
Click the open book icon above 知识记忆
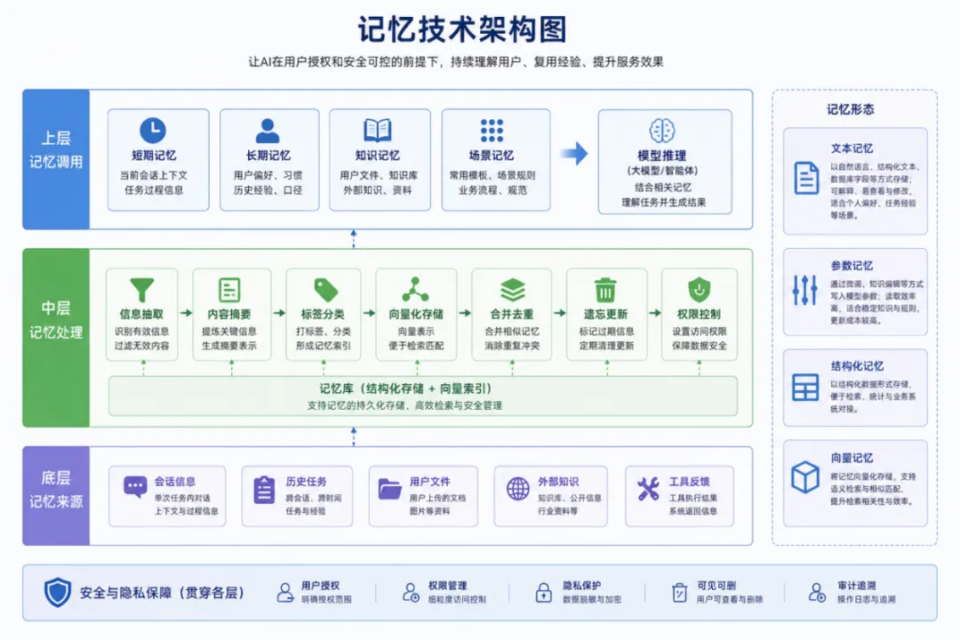pos(377,130)
